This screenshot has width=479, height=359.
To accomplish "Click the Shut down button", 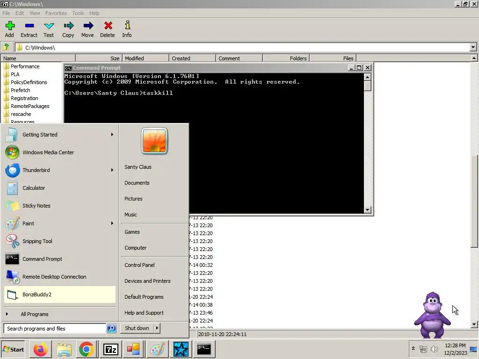I will (137, 328).
